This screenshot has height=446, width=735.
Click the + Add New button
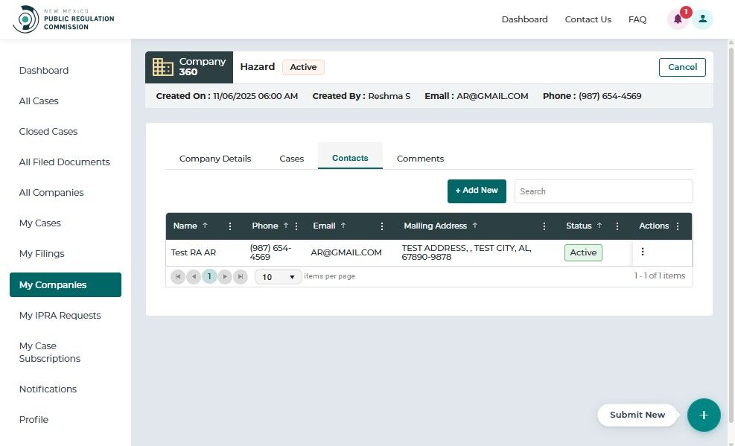click(477, 191)
